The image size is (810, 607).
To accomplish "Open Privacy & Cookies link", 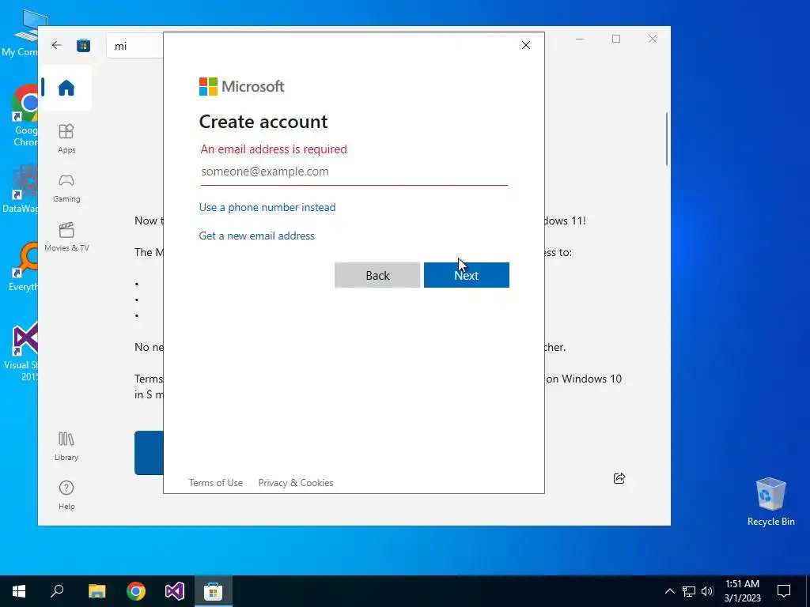I will click(x=296, y=483).
